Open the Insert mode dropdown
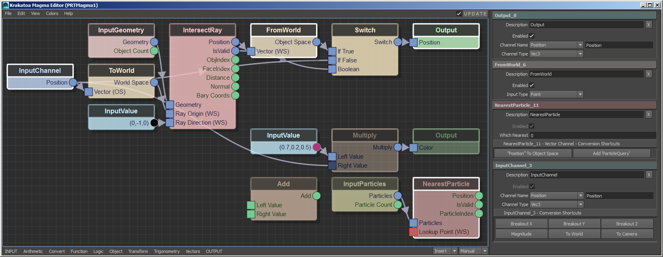 click(x=445, y=251)
